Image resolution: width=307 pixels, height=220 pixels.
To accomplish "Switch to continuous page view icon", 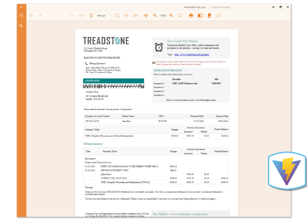I will pyautogui.click(x=209, y=16).
